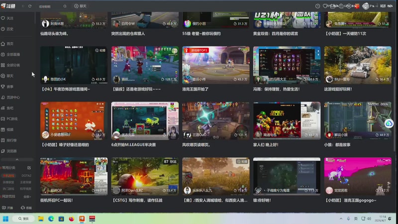398x224 pixels.
Task: Open streamer 解说小狼's avatar
Action: pyautogui.click(x=329, y=134)
